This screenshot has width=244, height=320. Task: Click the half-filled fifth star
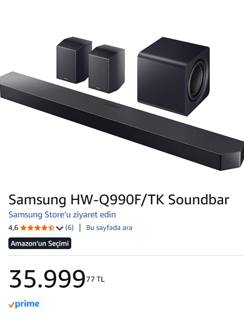(x=51, y=228)
